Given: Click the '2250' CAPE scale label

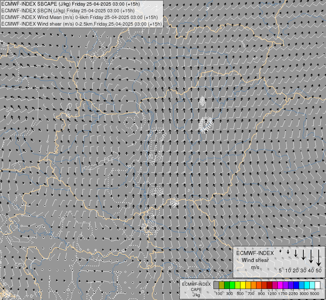Looking at the screenshot, I should click(293, 294).
